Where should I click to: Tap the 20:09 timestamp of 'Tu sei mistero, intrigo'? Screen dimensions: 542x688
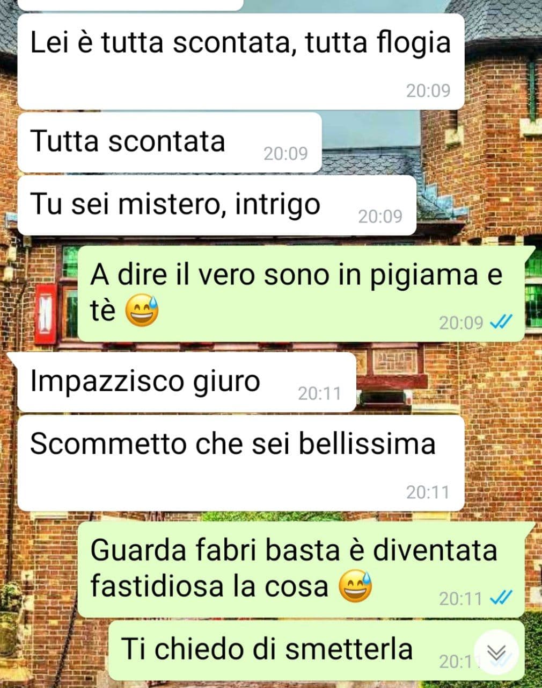380,217
